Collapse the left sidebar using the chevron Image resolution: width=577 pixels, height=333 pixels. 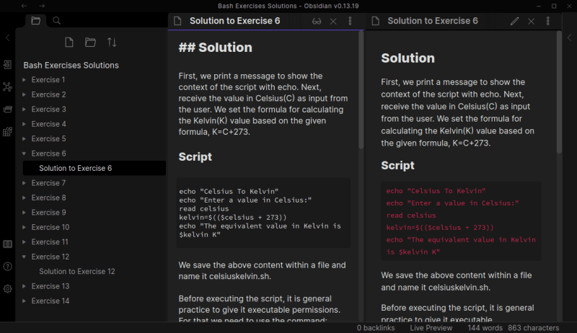7,37
